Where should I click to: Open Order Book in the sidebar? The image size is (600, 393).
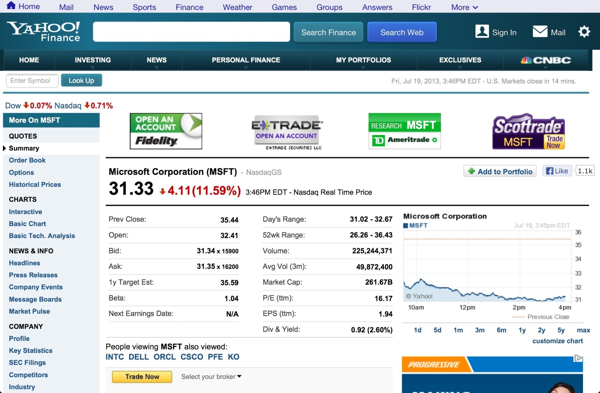(27, 160)
